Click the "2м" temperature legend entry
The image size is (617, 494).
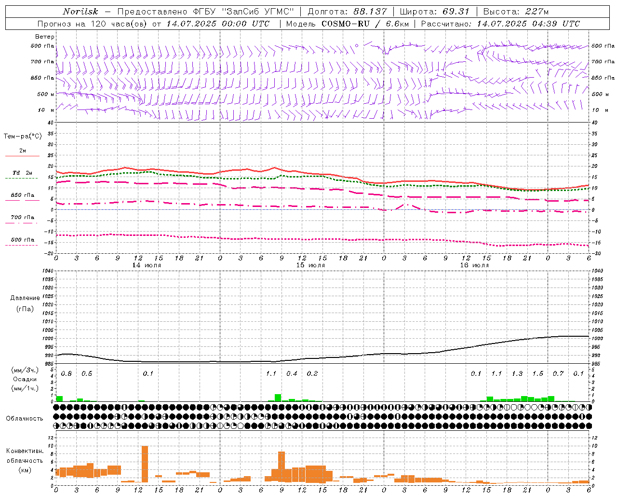23,151
